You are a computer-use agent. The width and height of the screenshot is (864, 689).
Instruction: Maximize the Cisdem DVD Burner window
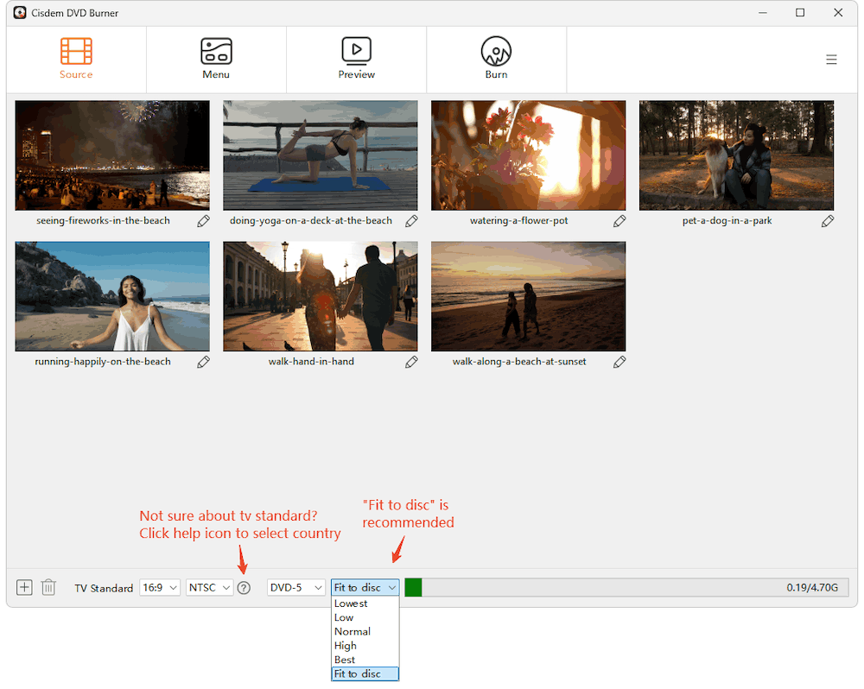(800, 12)
